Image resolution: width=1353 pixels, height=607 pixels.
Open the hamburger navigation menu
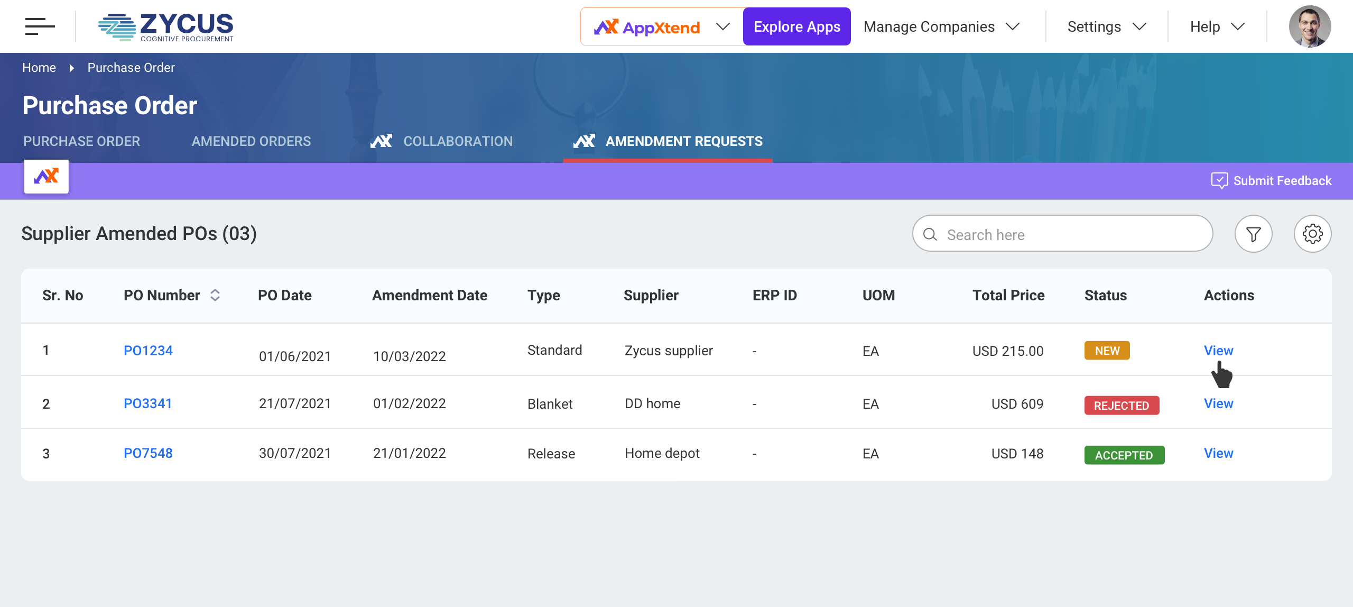pos(40,26)
